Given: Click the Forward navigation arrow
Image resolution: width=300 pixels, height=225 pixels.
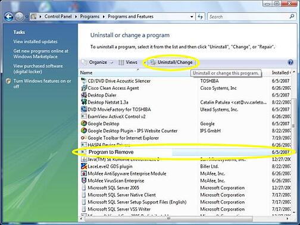Looking at the screenshot, I should [19, 17].
